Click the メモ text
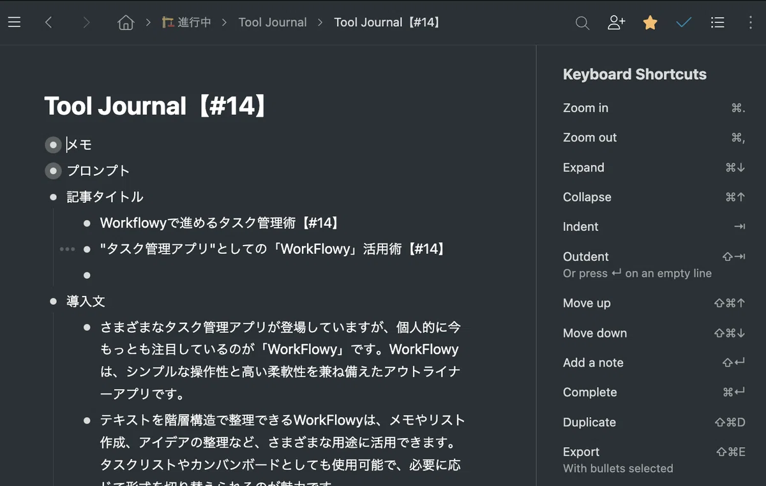 [79, 145]
